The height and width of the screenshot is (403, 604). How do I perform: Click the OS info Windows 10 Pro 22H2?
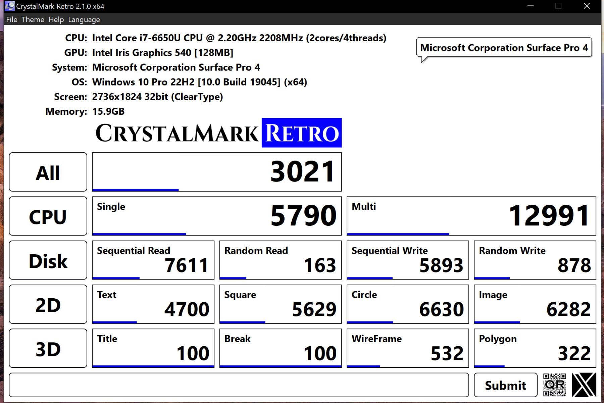(200, 82)
